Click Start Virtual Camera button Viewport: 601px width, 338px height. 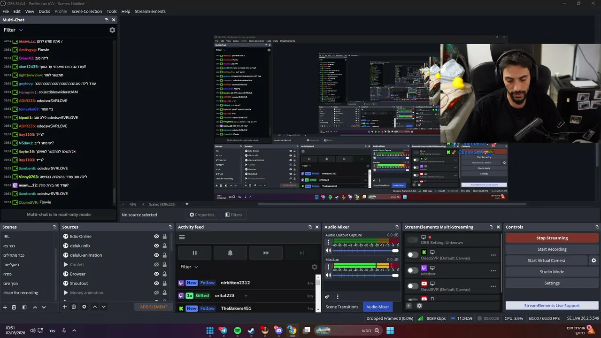[x=547, y=261]
